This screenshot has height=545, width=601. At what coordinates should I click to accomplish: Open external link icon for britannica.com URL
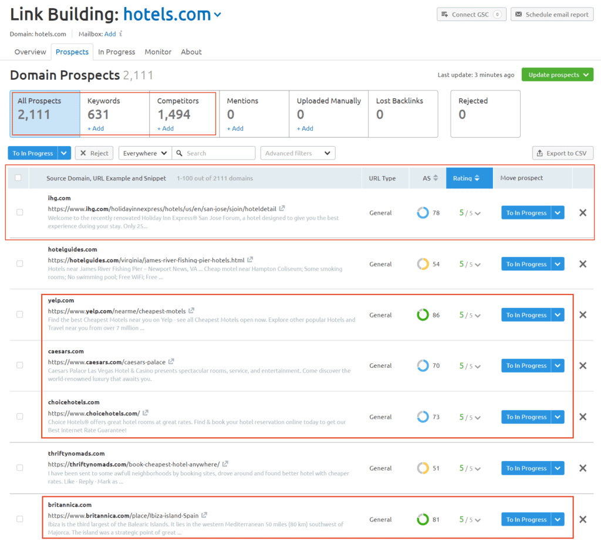[204, 515]
